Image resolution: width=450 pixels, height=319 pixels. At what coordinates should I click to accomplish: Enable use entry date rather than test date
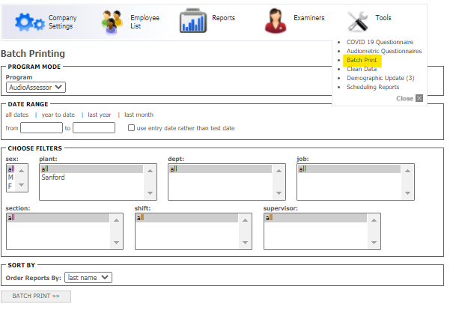pyautogui.click(x=131, y=127)
